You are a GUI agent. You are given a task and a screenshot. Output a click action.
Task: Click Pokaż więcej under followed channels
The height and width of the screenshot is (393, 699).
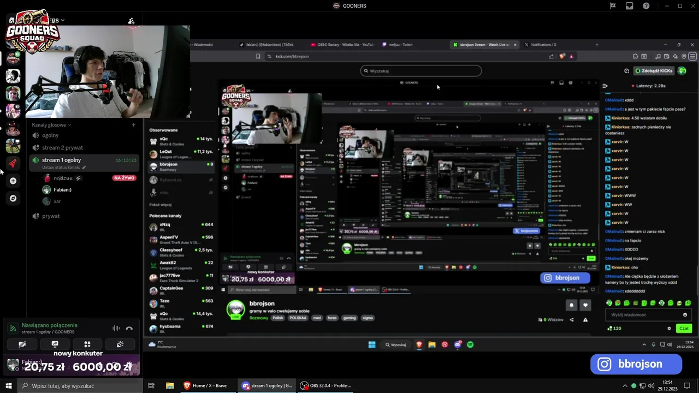point(161,205)
